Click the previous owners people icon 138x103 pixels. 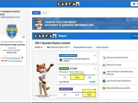[104, 65]
